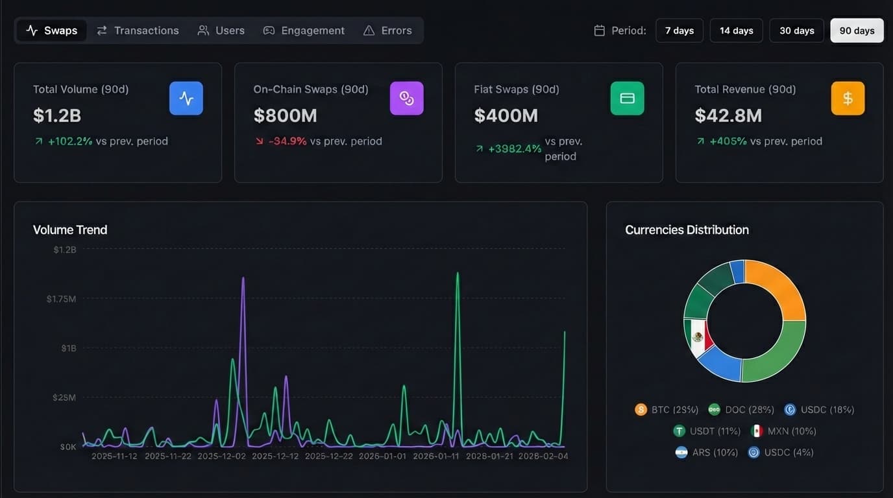Click the $42.8M total revenue value

728,115
